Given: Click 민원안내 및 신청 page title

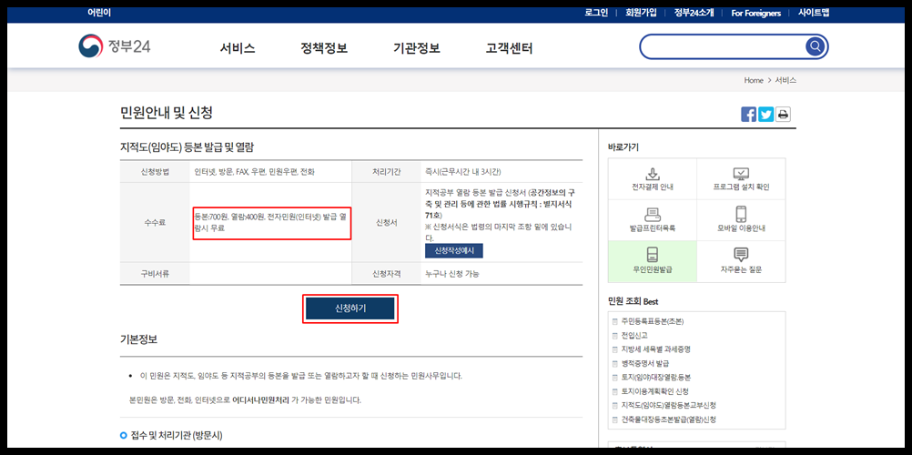Looking at the screenshot, I should pyautogui.click(x=167, y=113).
